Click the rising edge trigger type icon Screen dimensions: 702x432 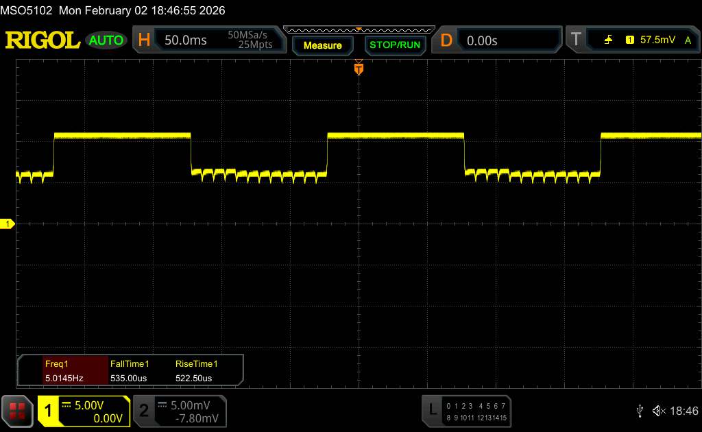click(x=608, y=40)
